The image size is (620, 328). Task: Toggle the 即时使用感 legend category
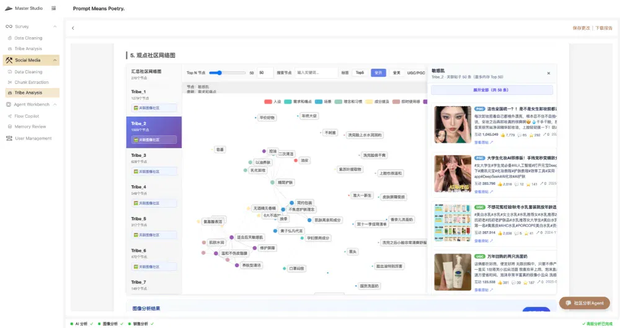pos(406,102)
